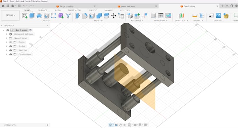Open the CONFIGURE panel dropdown
Image resolution: width=238 pixels, height=128 pixels.
(x=160, y=21)
